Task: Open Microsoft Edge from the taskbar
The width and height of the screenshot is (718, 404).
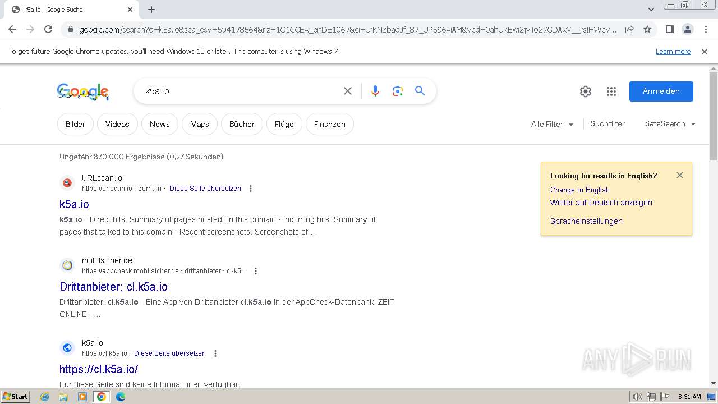Action: pyautogui.click(x=121, y=397)
